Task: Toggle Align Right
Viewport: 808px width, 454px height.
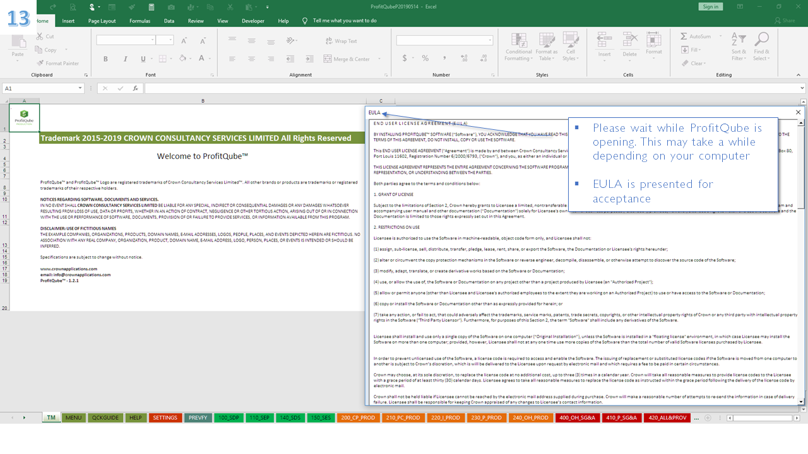Action: tap(270, 59)
